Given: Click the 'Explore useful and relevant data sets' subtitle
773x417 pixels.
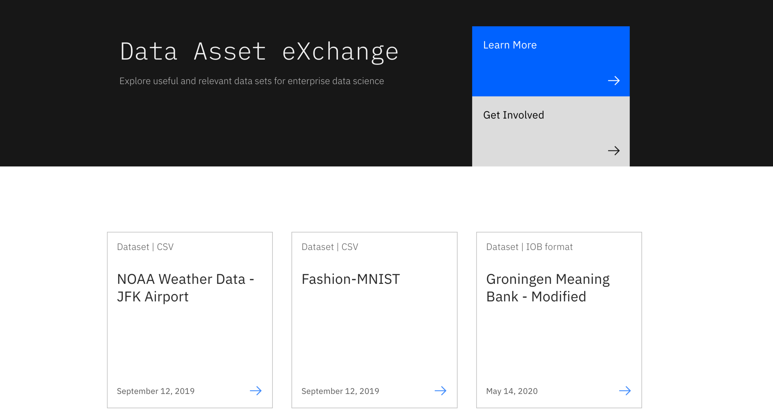Looking at the screenshot, I should pyautogui.click(x=251, y=81).
